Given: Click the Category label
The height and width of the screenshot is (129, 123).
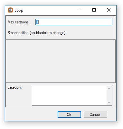Looking at the screenshot, I should tap(15, 87).
